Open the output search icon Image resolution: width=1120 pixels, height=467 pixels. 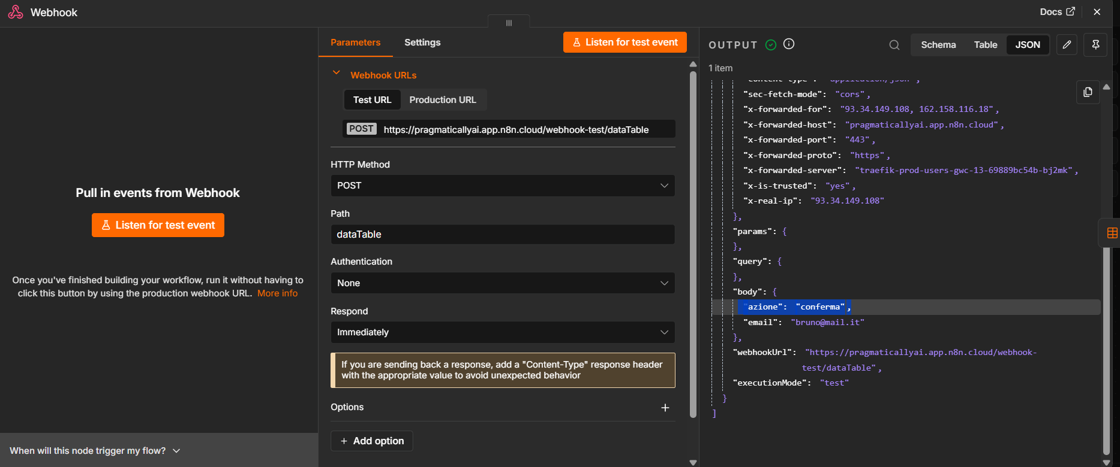tap(894, 45)
